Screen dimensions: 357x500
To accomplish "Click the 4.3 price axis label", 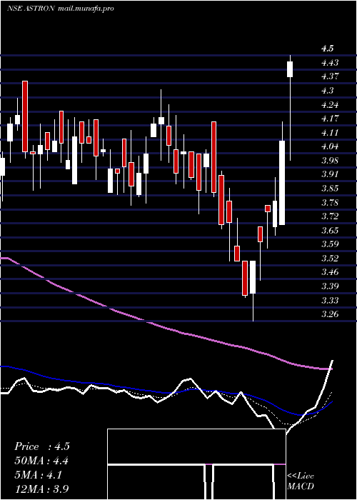I will (x=327, y=91).
